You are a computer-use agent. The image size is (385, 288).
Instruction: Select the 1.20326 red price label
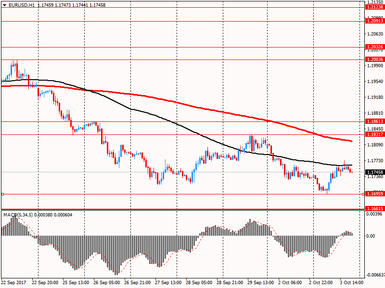tap(375, 47)
